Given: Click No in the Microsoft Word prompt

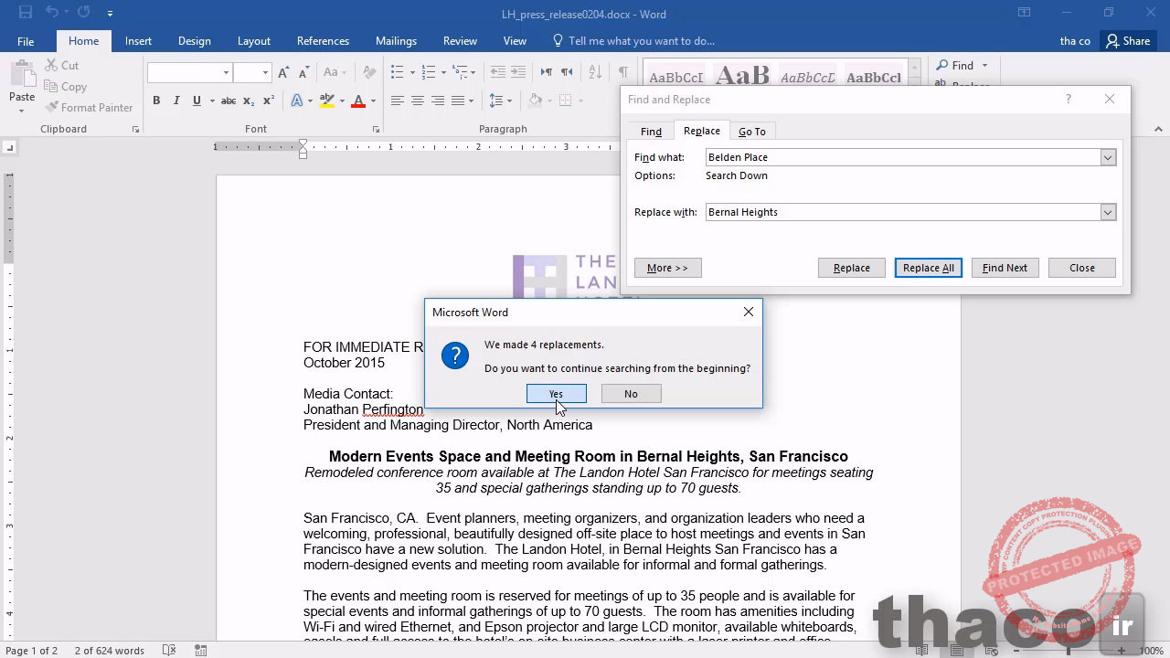Looking at the screenshot, I should click(x=631, y=394).
